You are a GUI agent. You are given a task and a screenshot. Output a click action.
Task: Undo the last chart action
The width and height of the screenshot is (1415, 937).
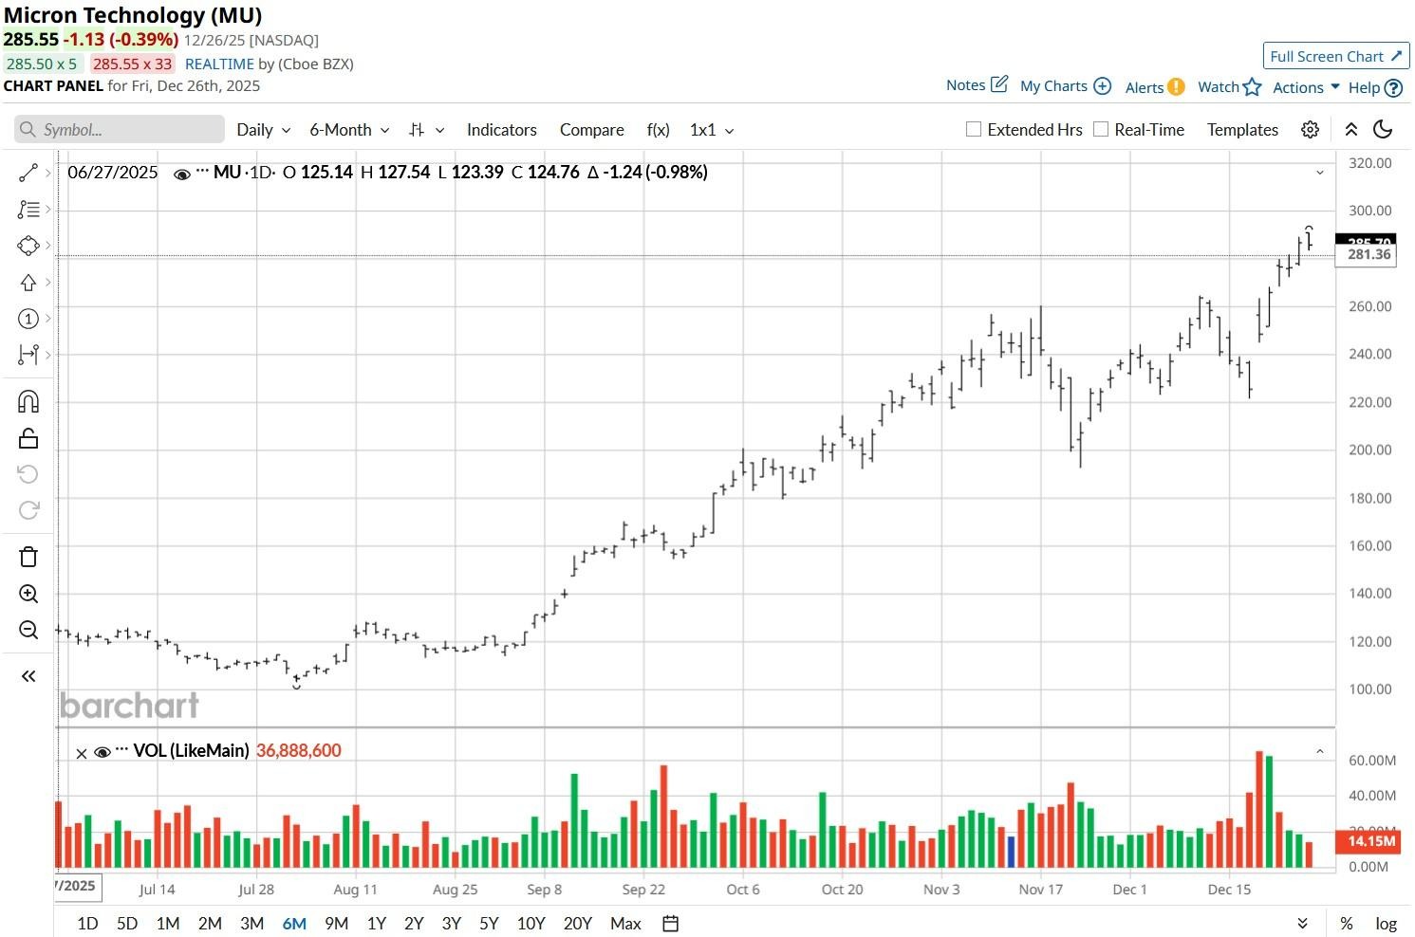click(28, 474)
